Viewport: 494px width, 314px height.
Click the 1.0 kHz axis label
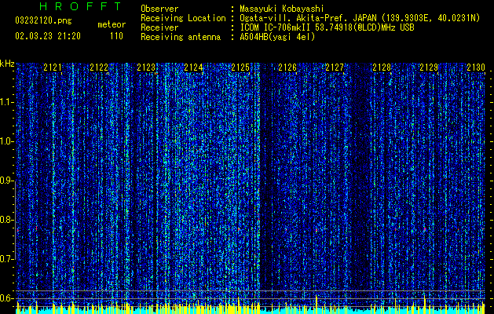pos(7,141)
